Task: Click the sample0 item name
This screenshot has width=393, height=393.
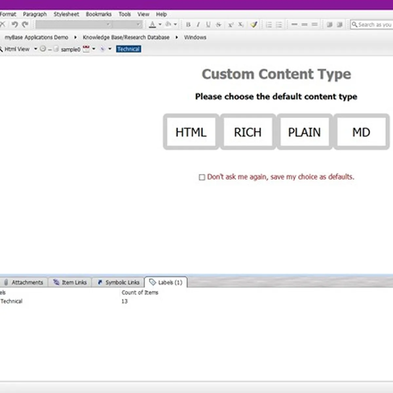Action: pyautogui.click(x=70, y=49)
